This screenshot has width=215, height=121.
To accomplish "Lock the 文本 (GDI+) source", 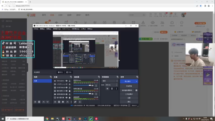I will [70, 81].
